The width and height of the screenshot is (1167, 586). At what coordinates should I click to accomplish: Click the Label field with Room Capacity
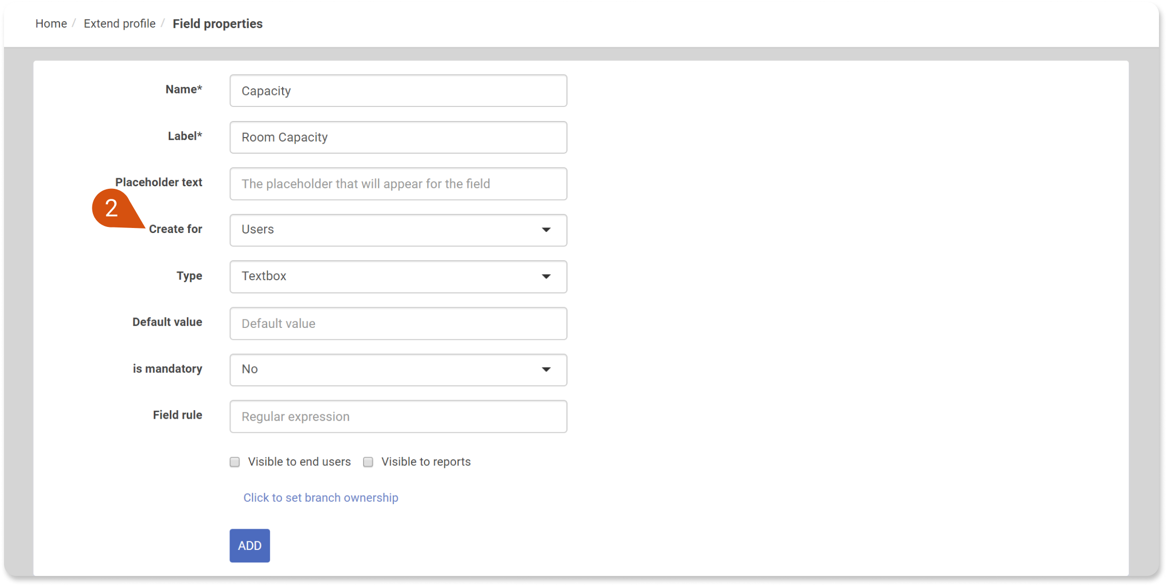click(x=398, y=137)
